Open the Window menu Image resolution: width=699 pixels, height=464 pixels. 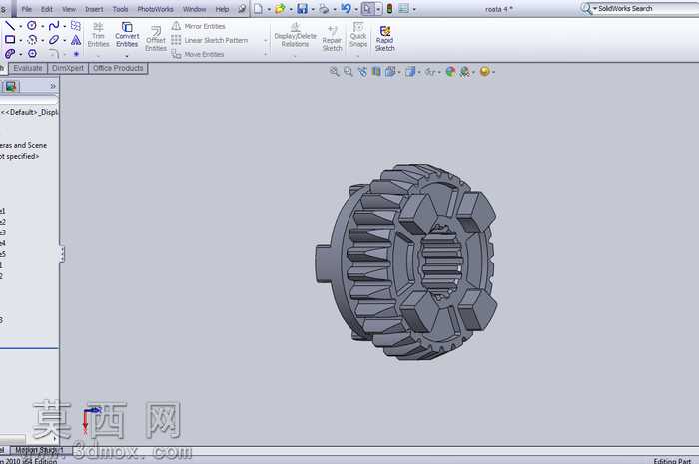195,9
